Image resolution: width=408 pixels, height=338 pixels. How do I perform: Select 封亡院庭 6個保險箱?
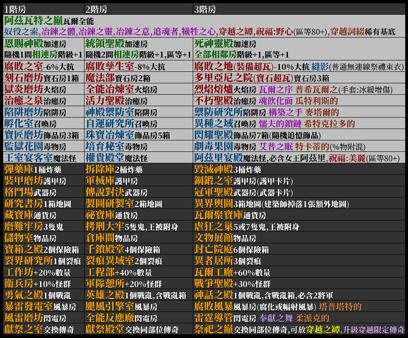tap(299, 249)
